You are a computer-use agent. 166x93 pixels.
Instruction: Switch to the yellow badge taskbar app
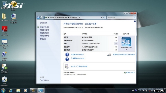33,91
